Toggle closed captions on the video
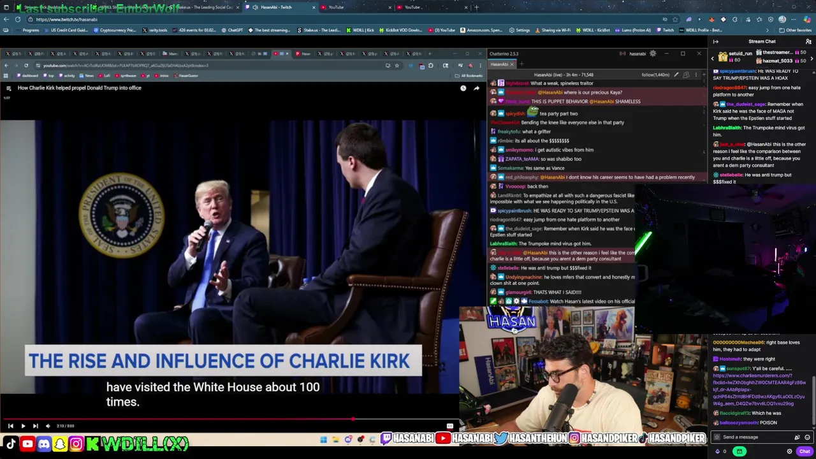Image resolution: width=816 pixels, height=459 pixels. click(x=450, y=426)
